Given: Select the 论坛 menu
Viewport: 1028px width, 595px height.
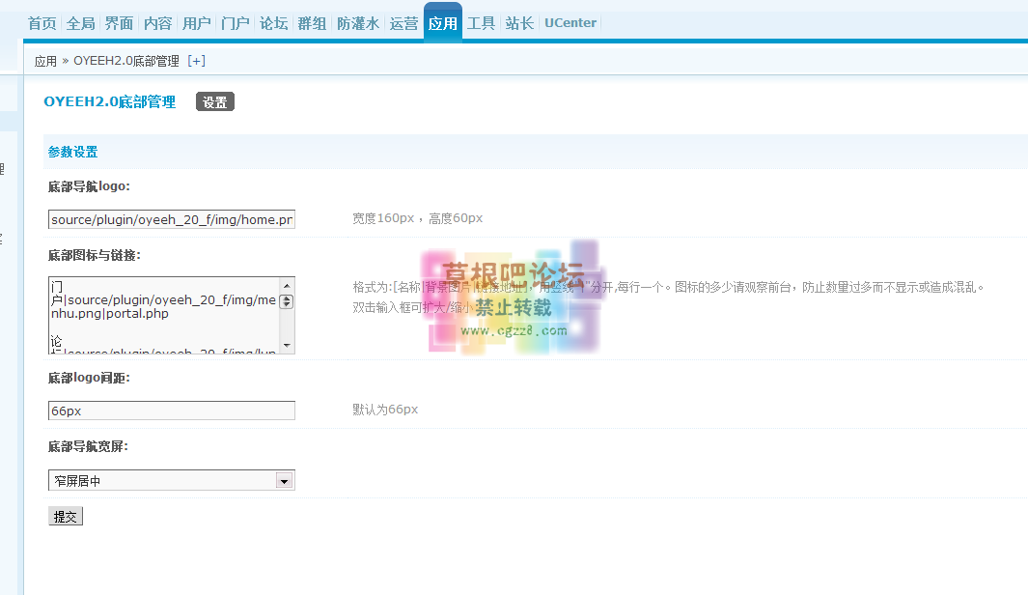Looking at the screenshot, I should click(x=273, y=23).
